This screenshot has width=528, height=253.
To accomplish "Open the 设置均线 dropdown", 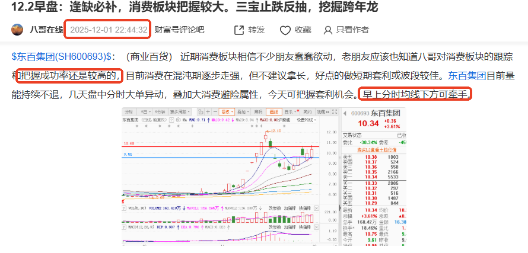I will 307,120.
